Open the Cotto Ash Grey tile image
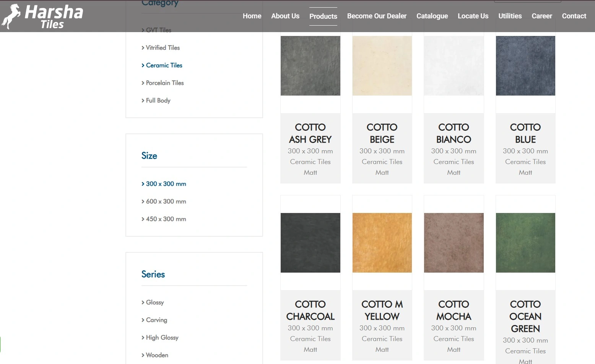 pos(311,66)
